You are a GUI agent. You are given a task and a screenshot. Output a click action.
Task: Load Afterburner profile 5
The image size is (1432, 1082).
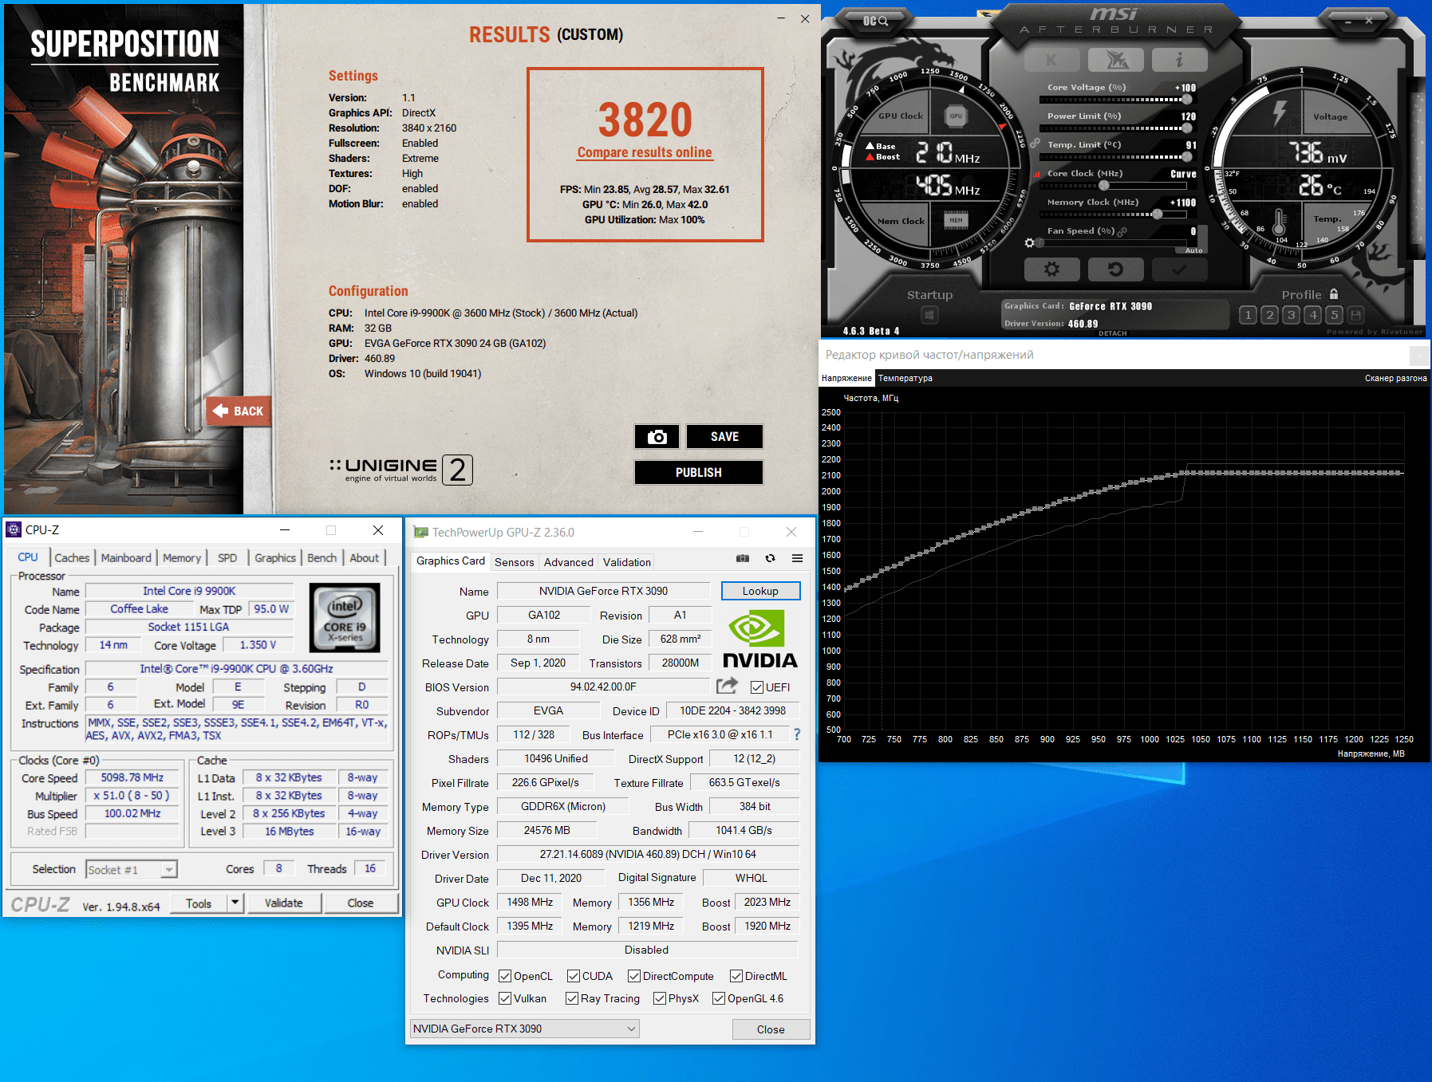[x=1335, y=315]
